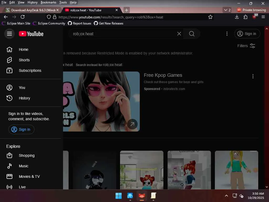
Task: Click the page scrollbar down arrow
Action: [x=267, y=187]
